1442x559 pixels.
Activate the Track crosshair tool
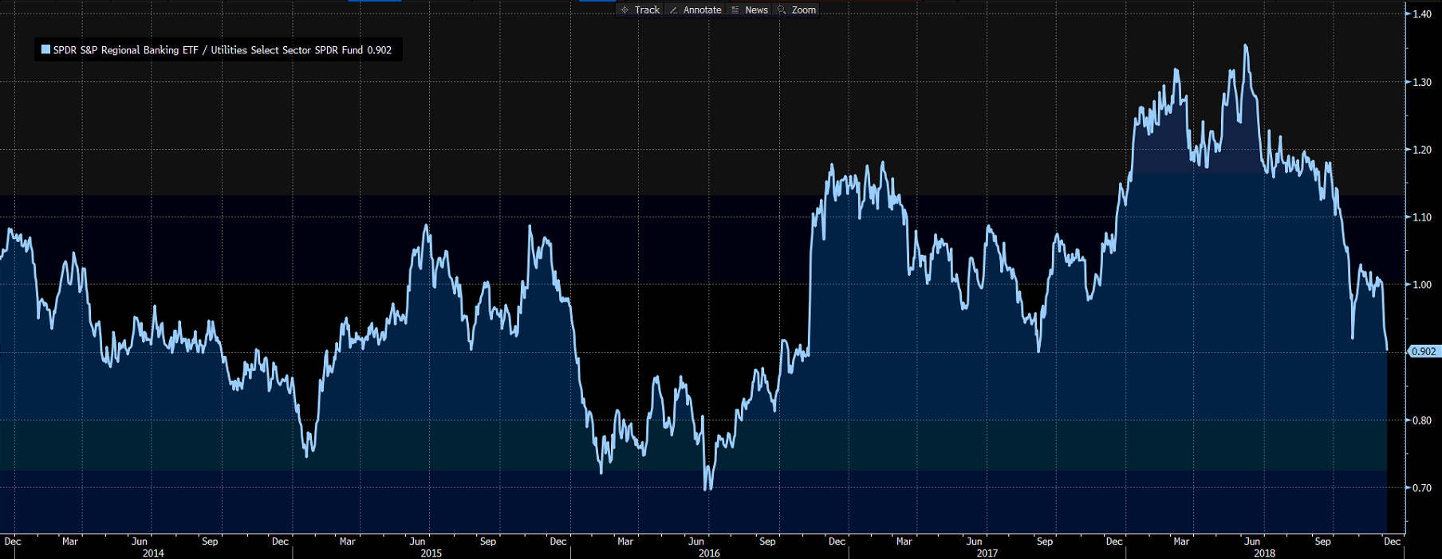point(640,10)
